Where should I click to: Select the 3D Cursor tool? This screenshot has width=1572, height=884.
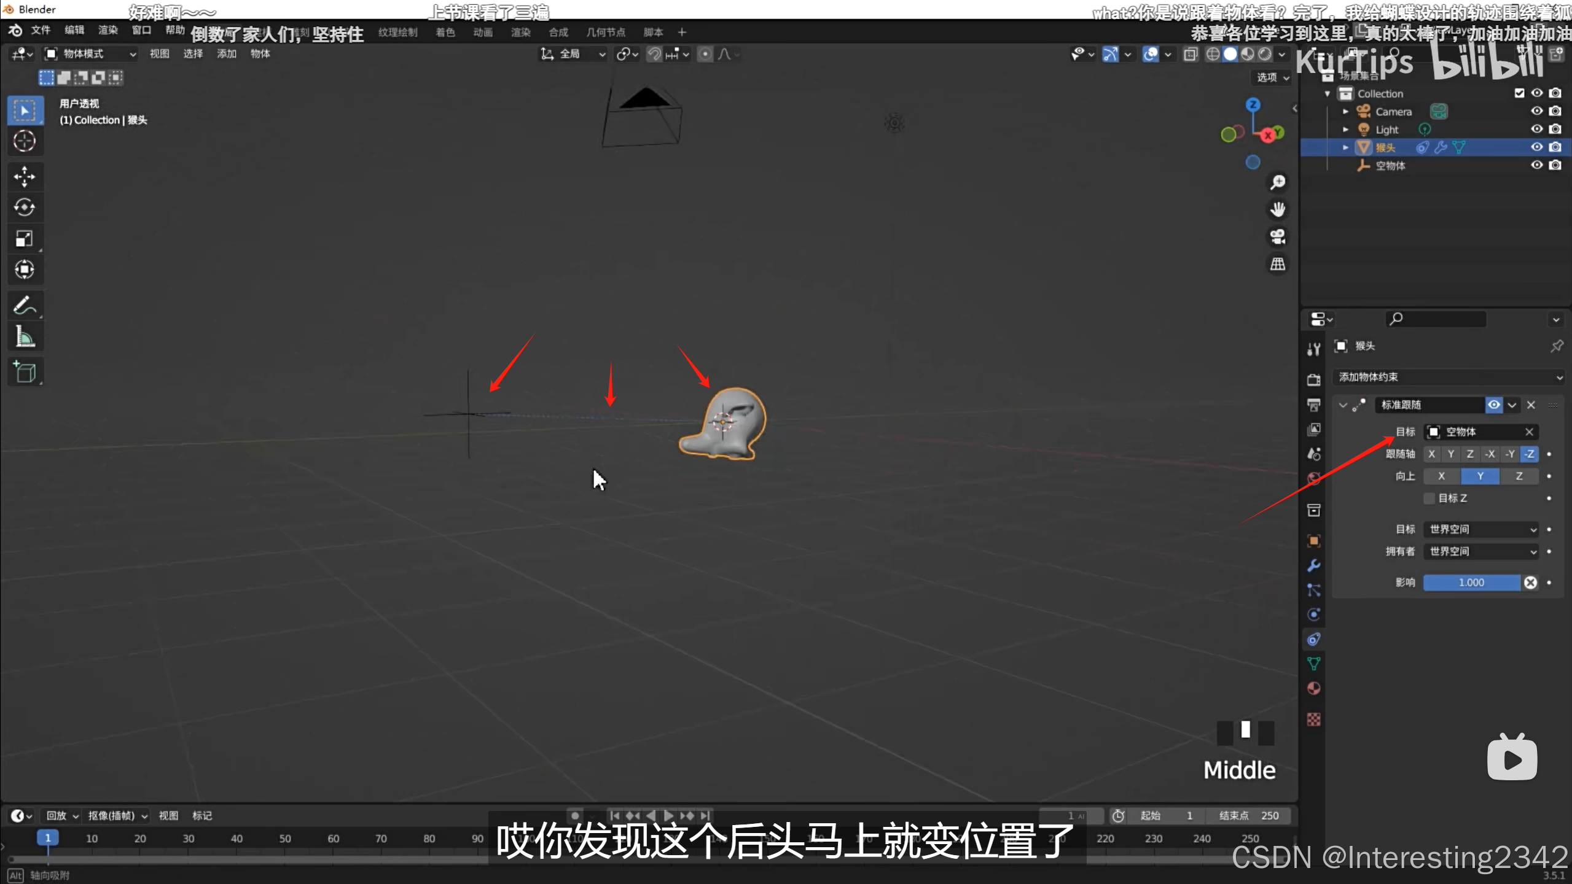pyautogui.click(x=25, y=141)
